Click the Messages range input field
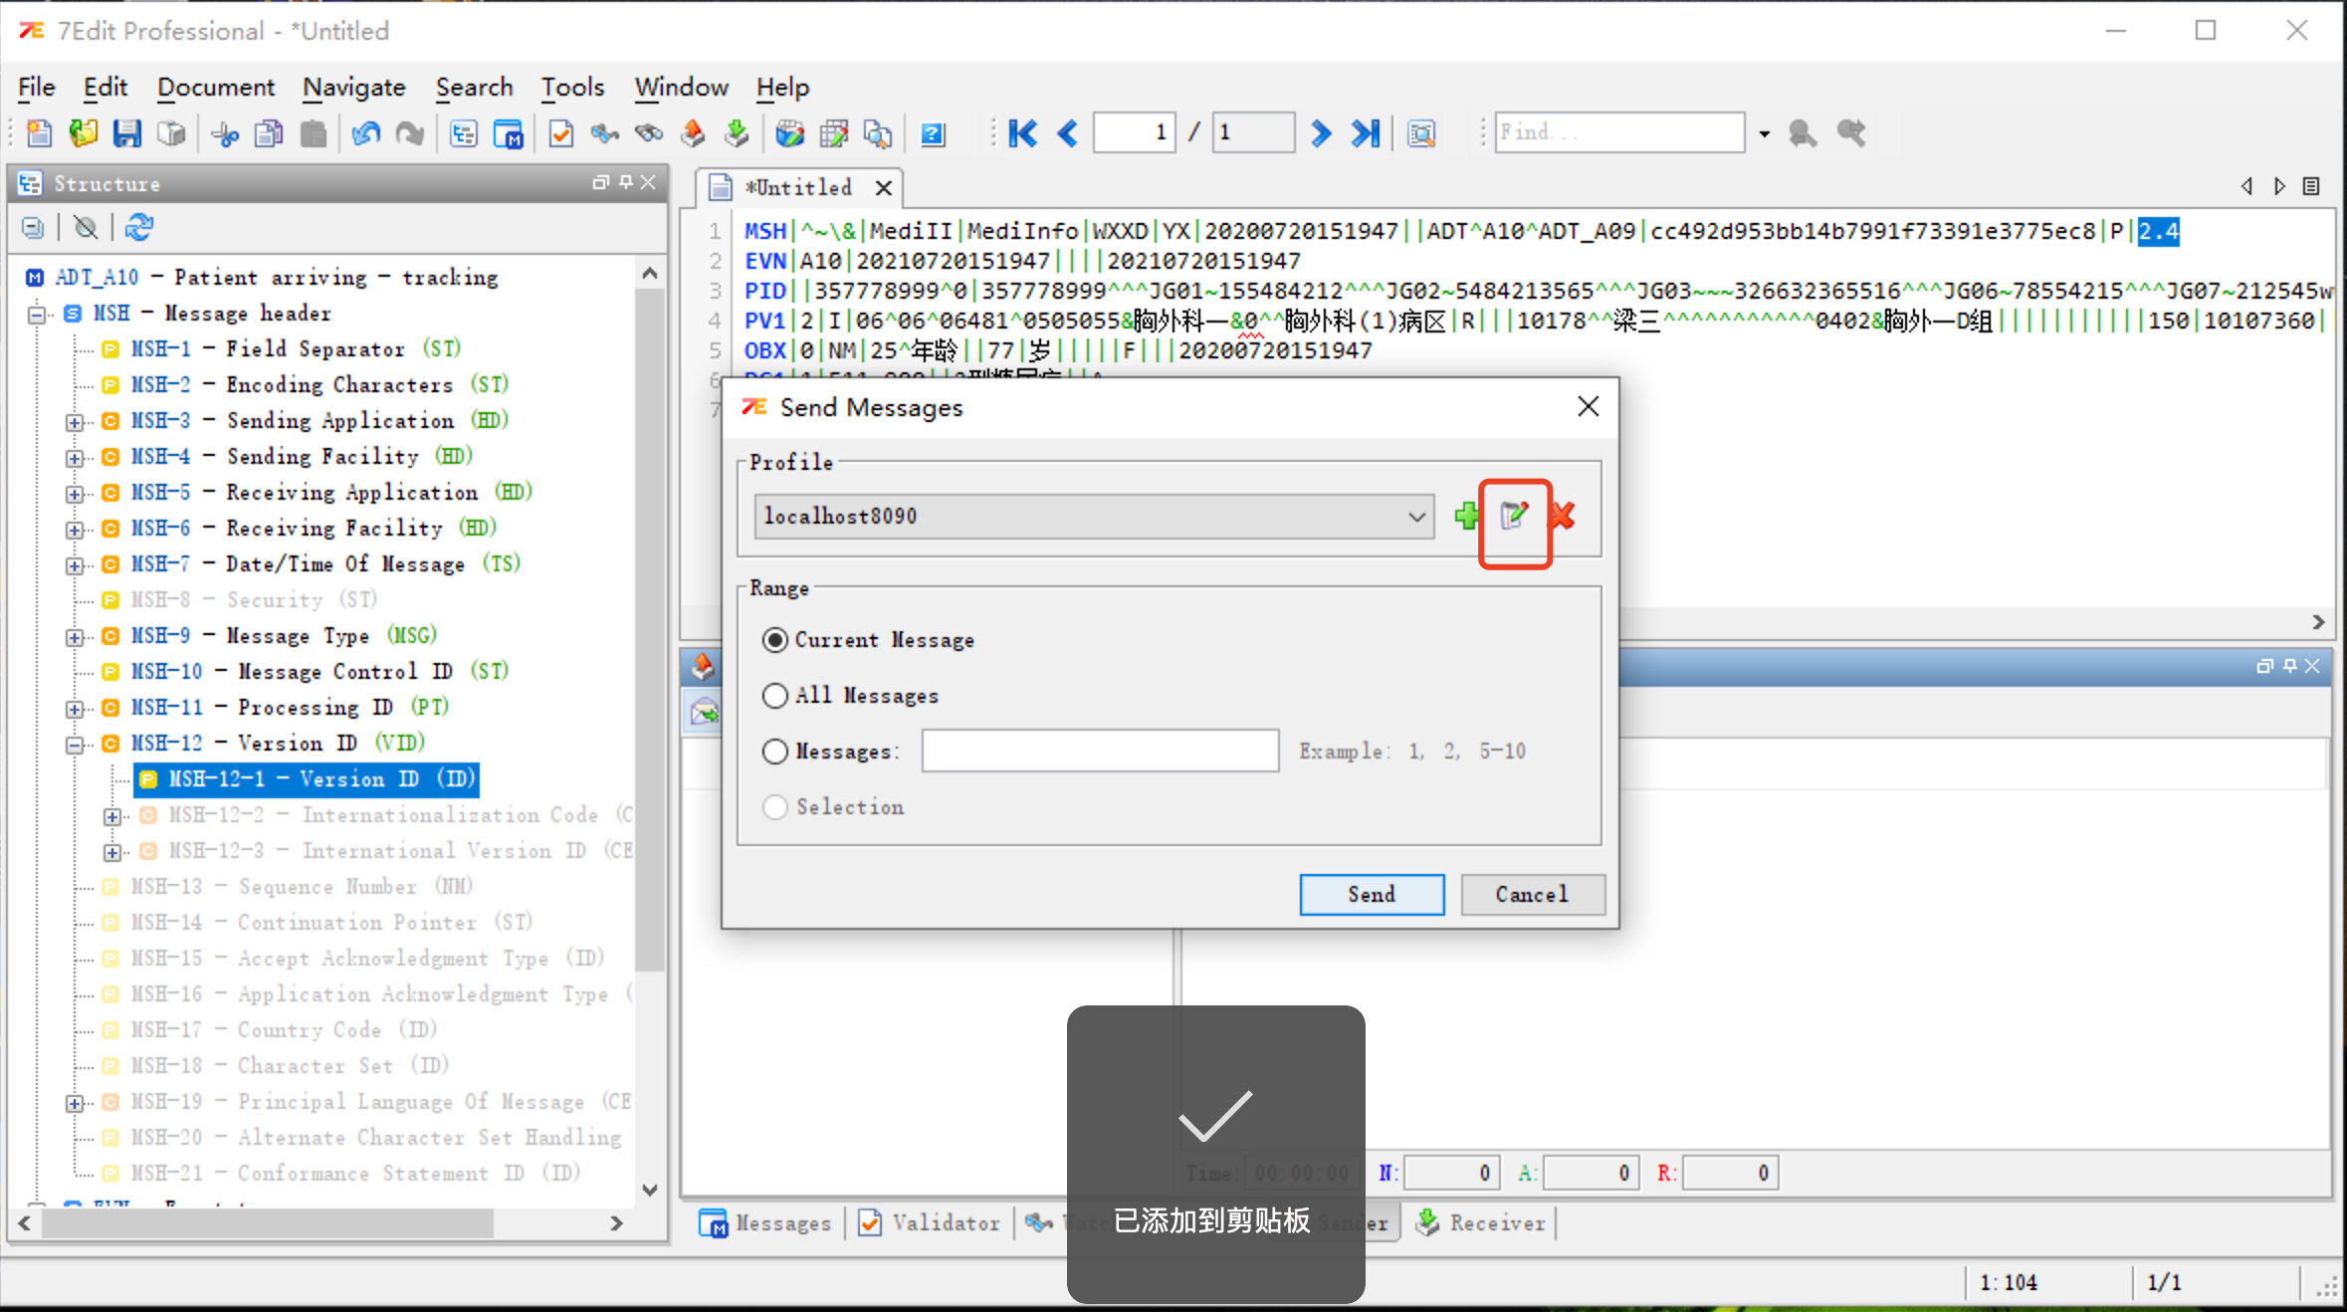 [x=1100, y=752]
